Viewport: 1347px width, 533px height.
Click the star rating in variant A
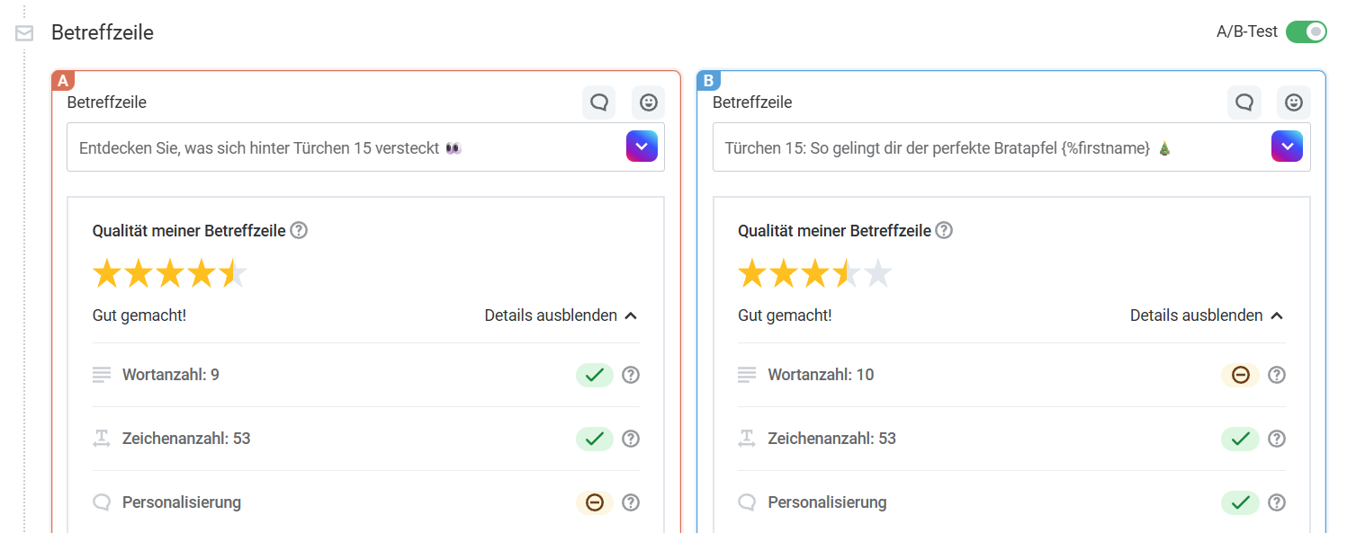169,273
